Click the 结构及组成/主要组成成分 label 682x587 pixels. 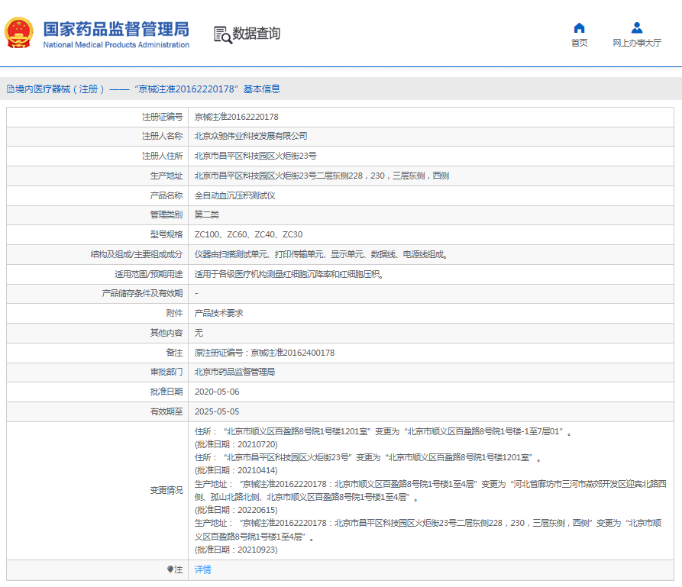point(137,254)
